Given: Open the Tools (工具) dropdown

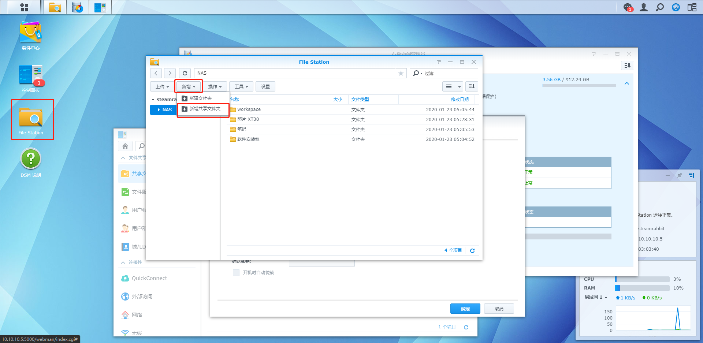Looking at the screenshot, I should tap(241, 87).
